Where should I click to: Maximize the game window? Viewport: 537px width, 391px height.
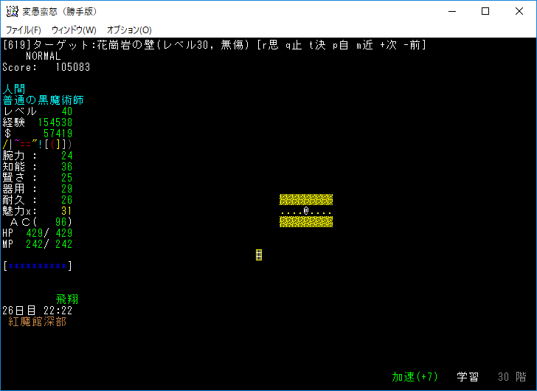[x=485, y=11]
